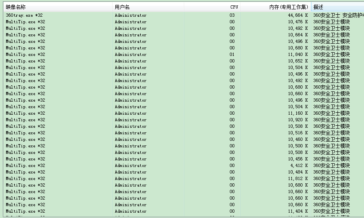
Task: Click the 用户名 column header
Action: tap(122, 7)
